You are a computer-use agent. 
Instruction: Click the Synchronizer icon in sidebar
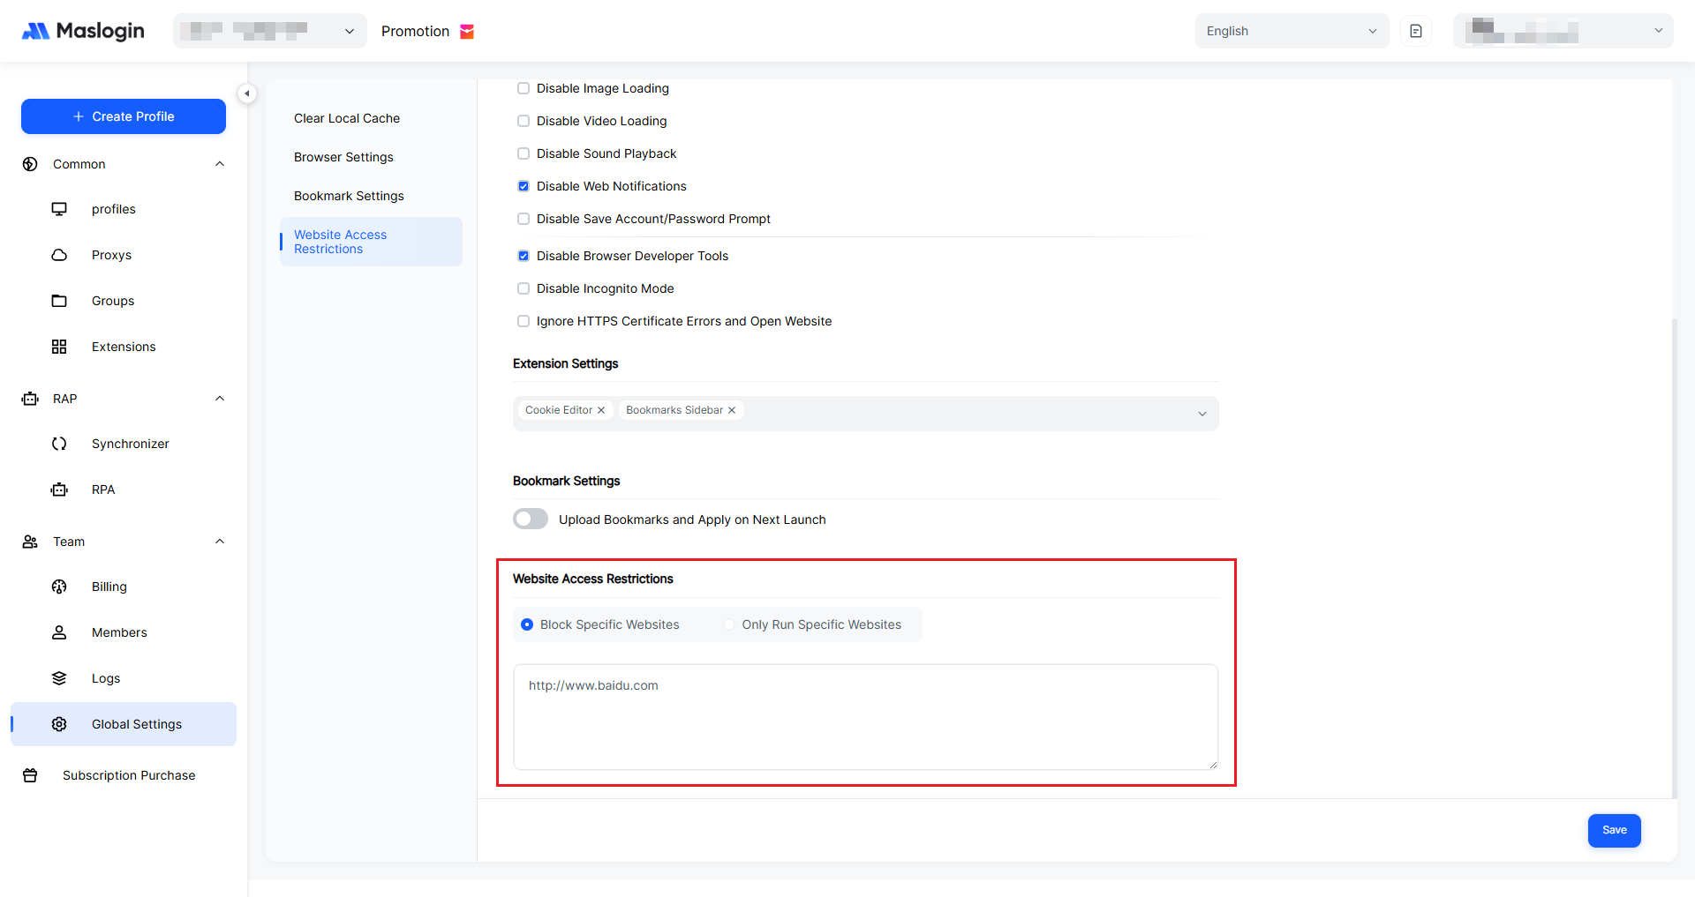[x=59, y=444]
